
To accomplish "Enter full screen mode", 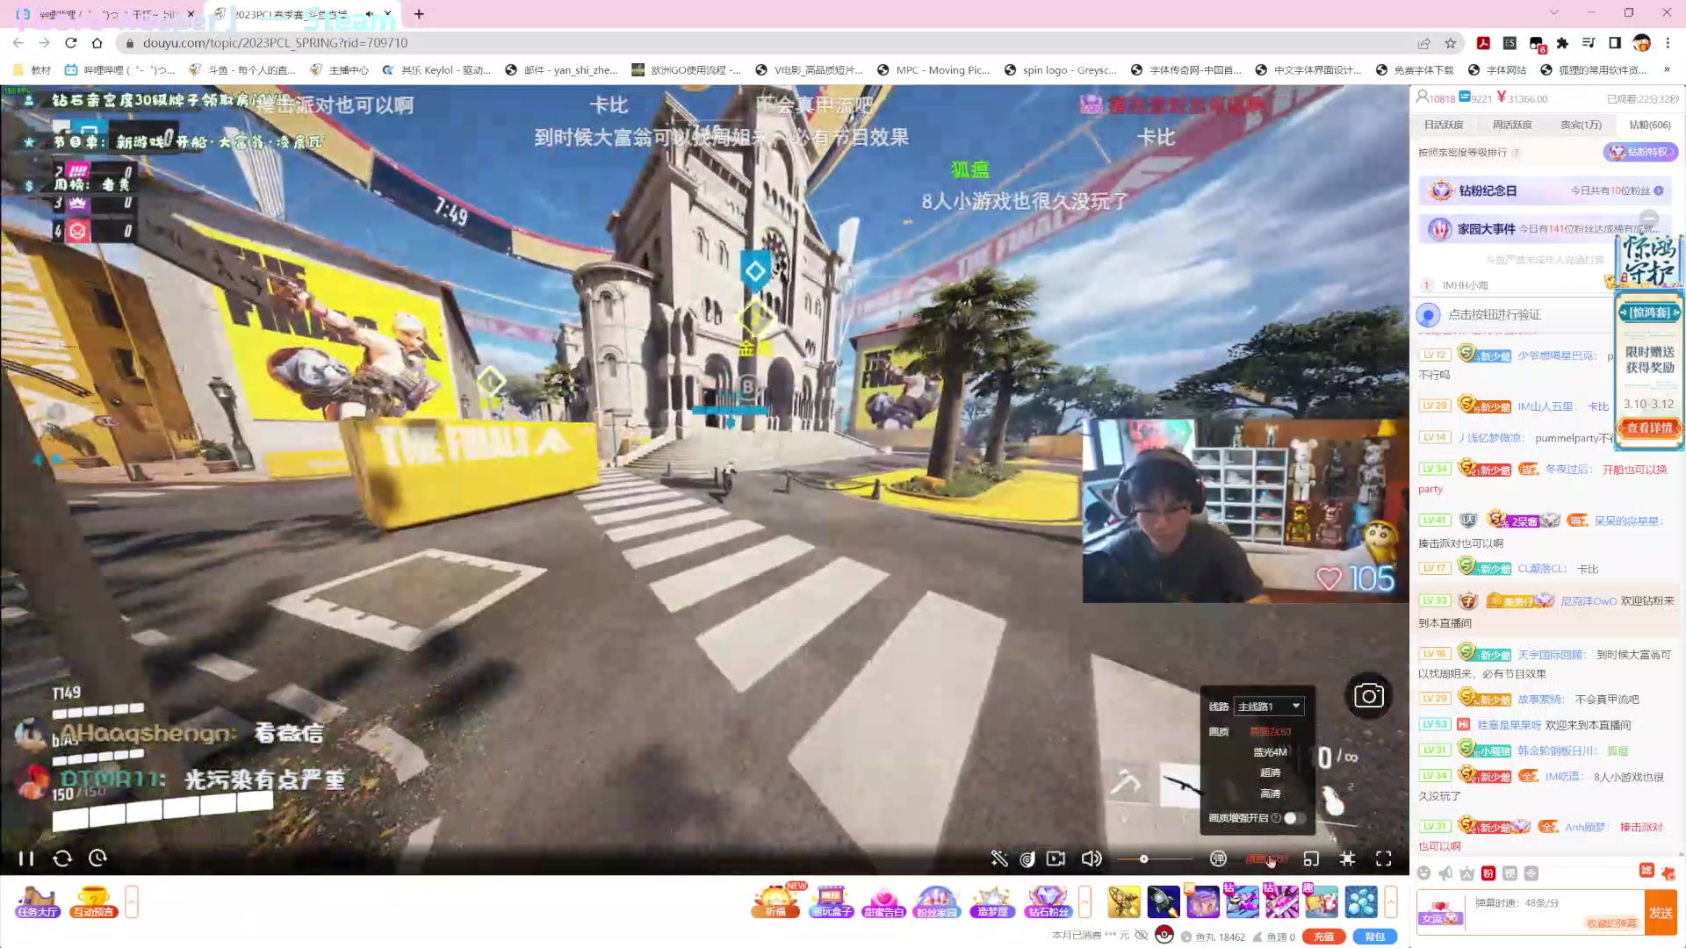I will pyautogui.click(x=1383, y=858).
